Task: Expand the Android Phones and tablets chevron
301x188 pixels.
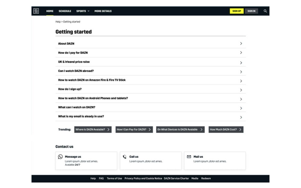Action: click(241, 99)
